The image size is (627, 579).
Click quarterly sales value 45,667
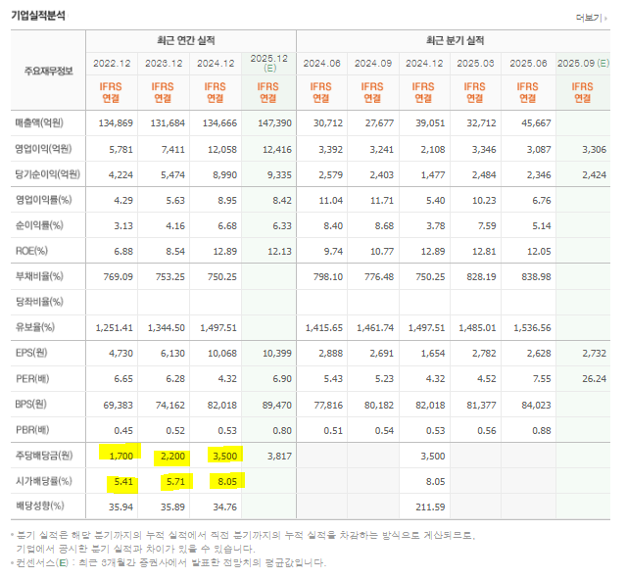pyautogui.click(x=536, y=123)
